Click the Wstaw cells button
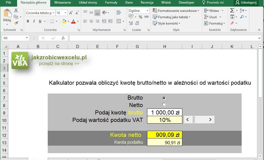The height and width of the screenshot is (160, 264). (214, 10)
